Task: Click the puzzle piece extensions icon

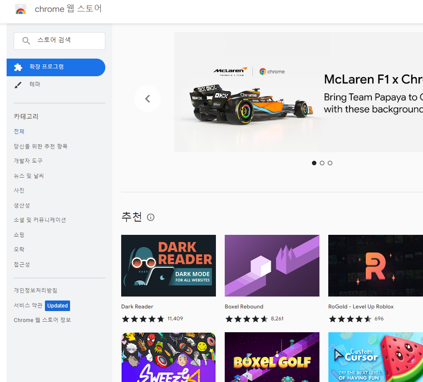Action: [x=18, y=67]
